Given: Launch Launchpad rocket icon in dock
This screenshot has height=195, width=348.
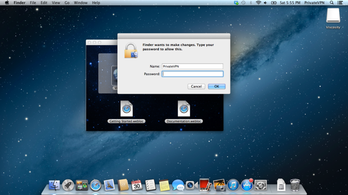Looking at the screenshot, I should click(68, 185).
